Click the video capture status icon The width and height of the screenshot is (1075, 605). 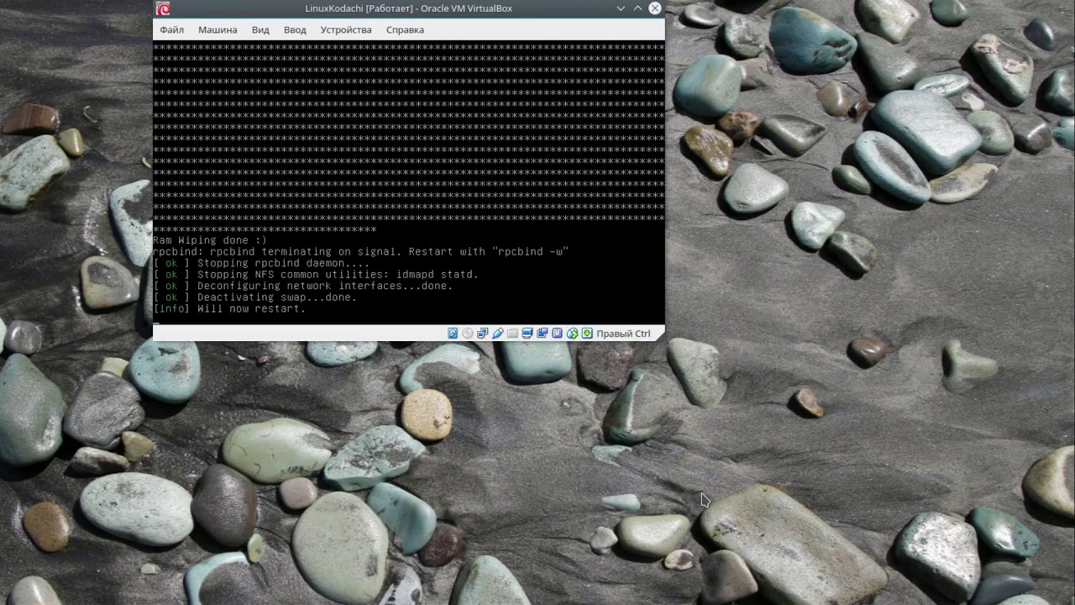click(542, 334)
